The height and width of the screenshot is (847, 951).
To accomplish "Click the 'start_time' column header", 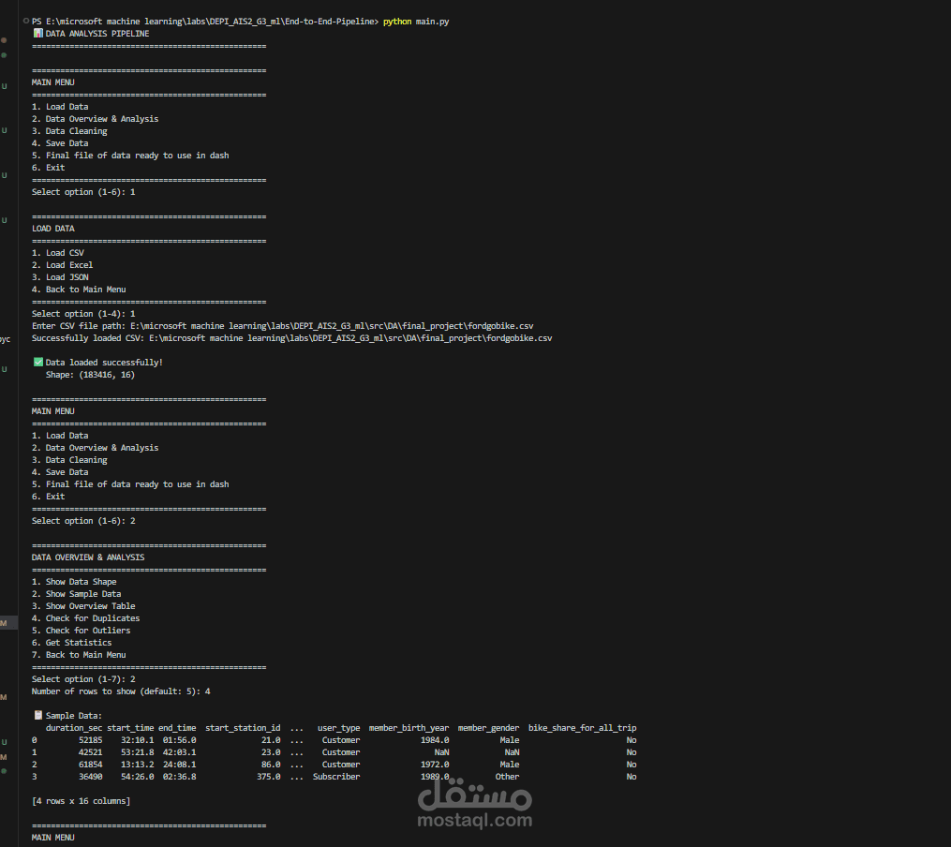I will tap(130, 728).
